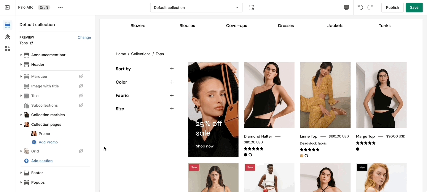The width and height of the screenshot is (427, 192).
Task: Click the exit editor icon
Action: pos(7,7)
